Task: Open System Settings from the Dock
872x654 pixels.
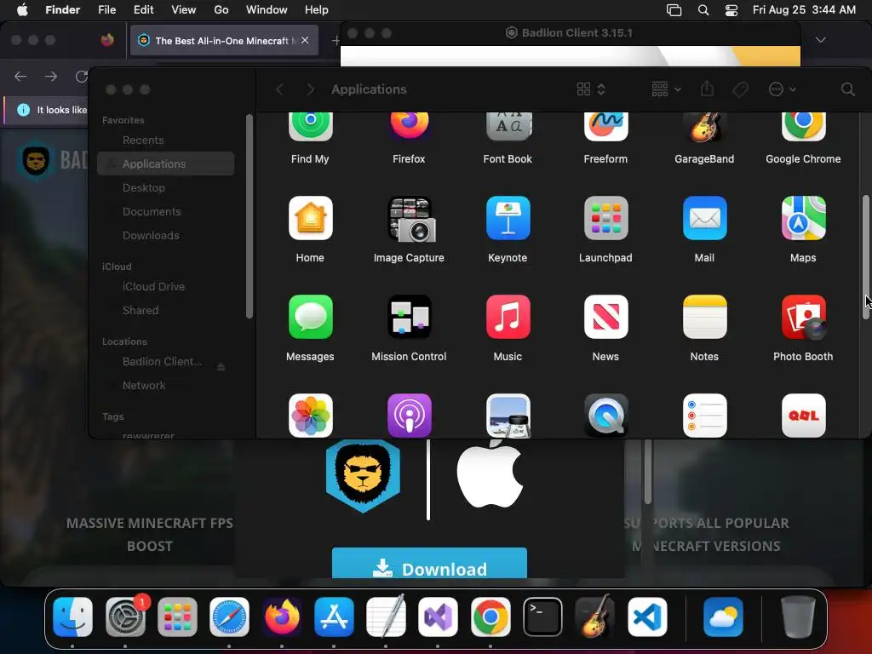Action: click(x=126, y=617)
